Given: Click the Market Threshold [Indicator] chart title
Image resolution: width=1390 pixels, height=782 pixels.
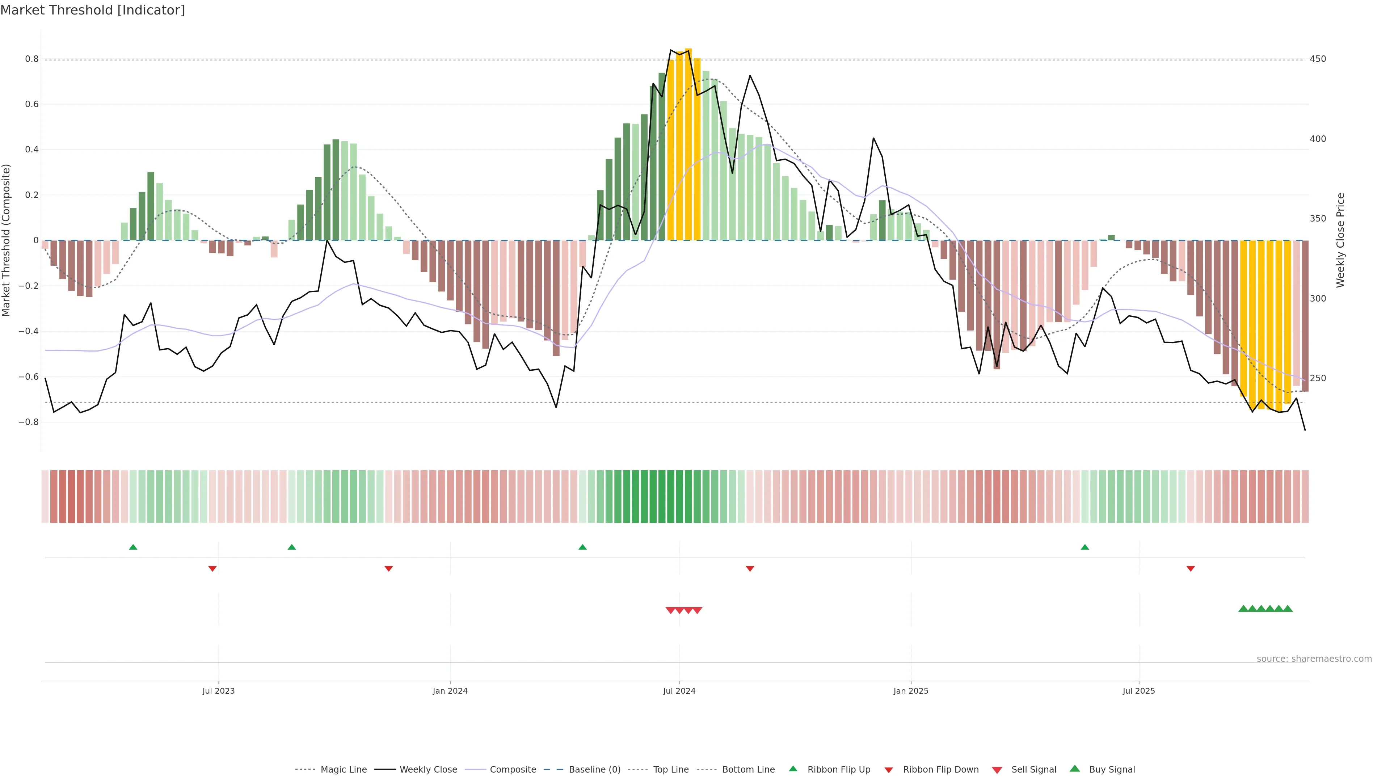Looking at the screenshot, I should 92,10.
